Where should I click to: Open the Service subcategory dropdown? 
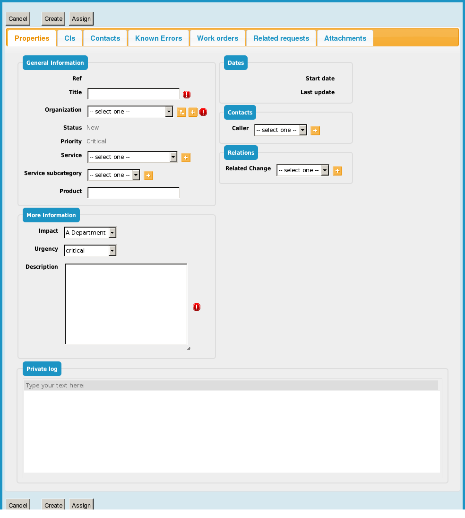[114, 175]
